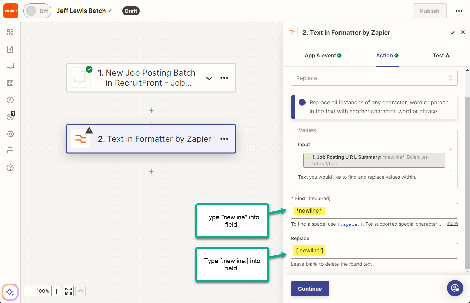Image resolution: width=470 pixels, height=303 pixels.
Task: Select step 2 Text in Formatter card
Action: tap(151, 139)
